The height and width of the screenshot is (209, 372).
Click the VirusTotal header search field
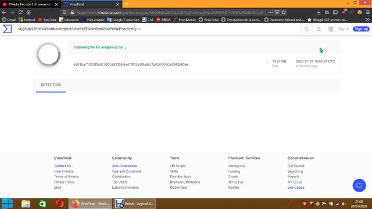coord(158,29)
